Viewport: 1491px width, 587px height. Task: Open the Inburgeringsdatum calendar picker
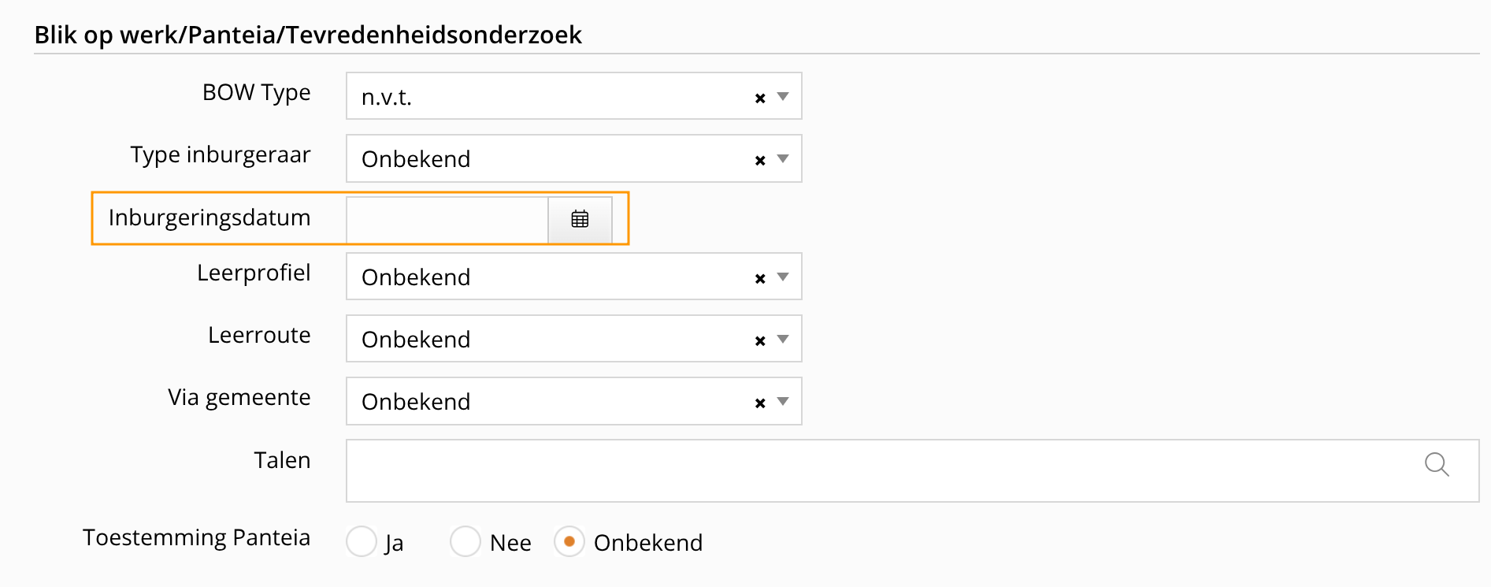pos(580,220)
